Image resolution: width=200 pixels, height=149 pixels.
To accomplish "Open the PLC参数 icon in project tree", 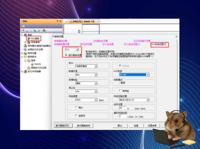I will [29, 39].
